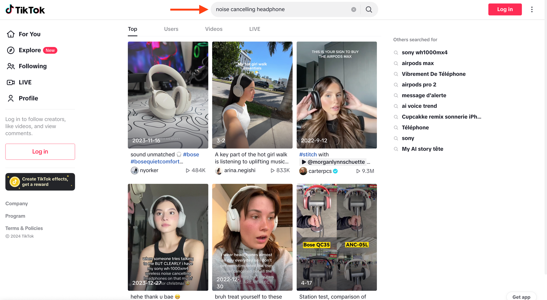Image resolution: width=547 pixels, height=300 pixels.
Task: Click the verified badge next to carterpcs
Action: [x=335, y=171]
